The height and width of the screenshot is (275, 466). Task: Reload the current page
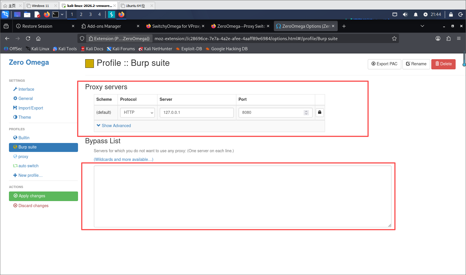click(x=28, y=38)
